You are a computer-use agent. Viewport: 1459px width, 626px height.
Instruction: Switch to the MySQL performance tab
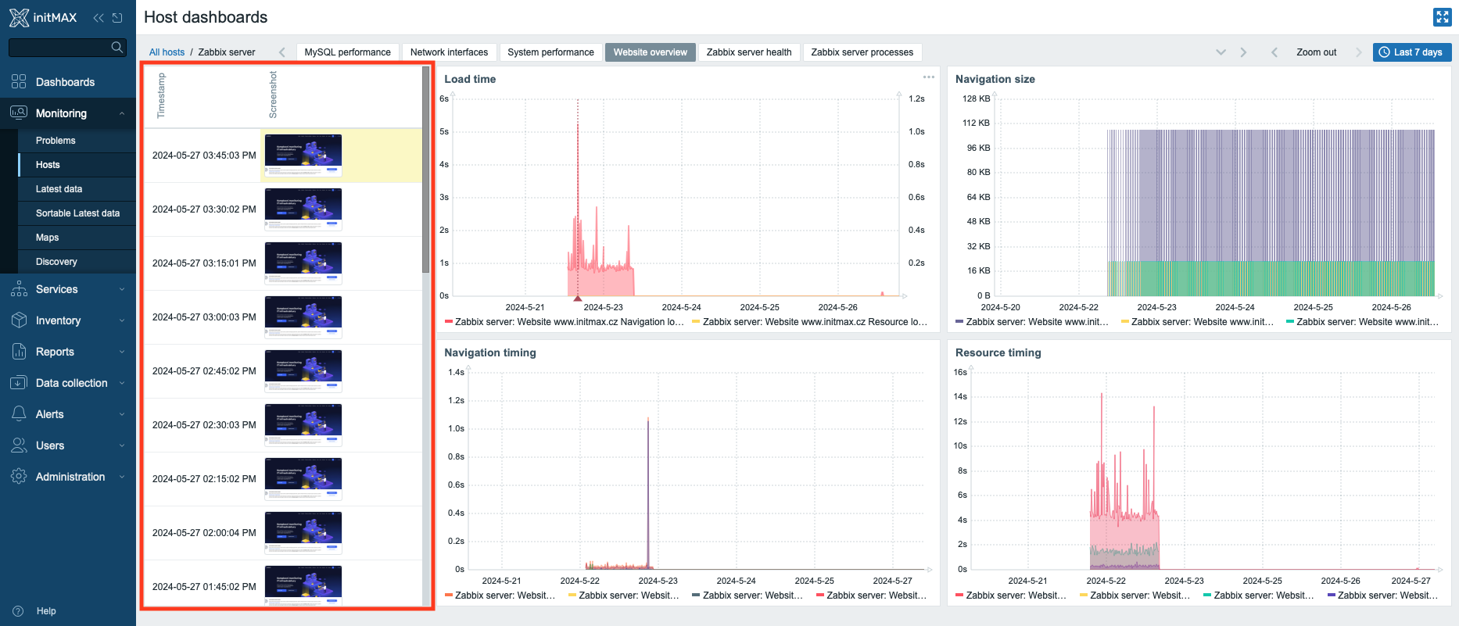(348, 52)
